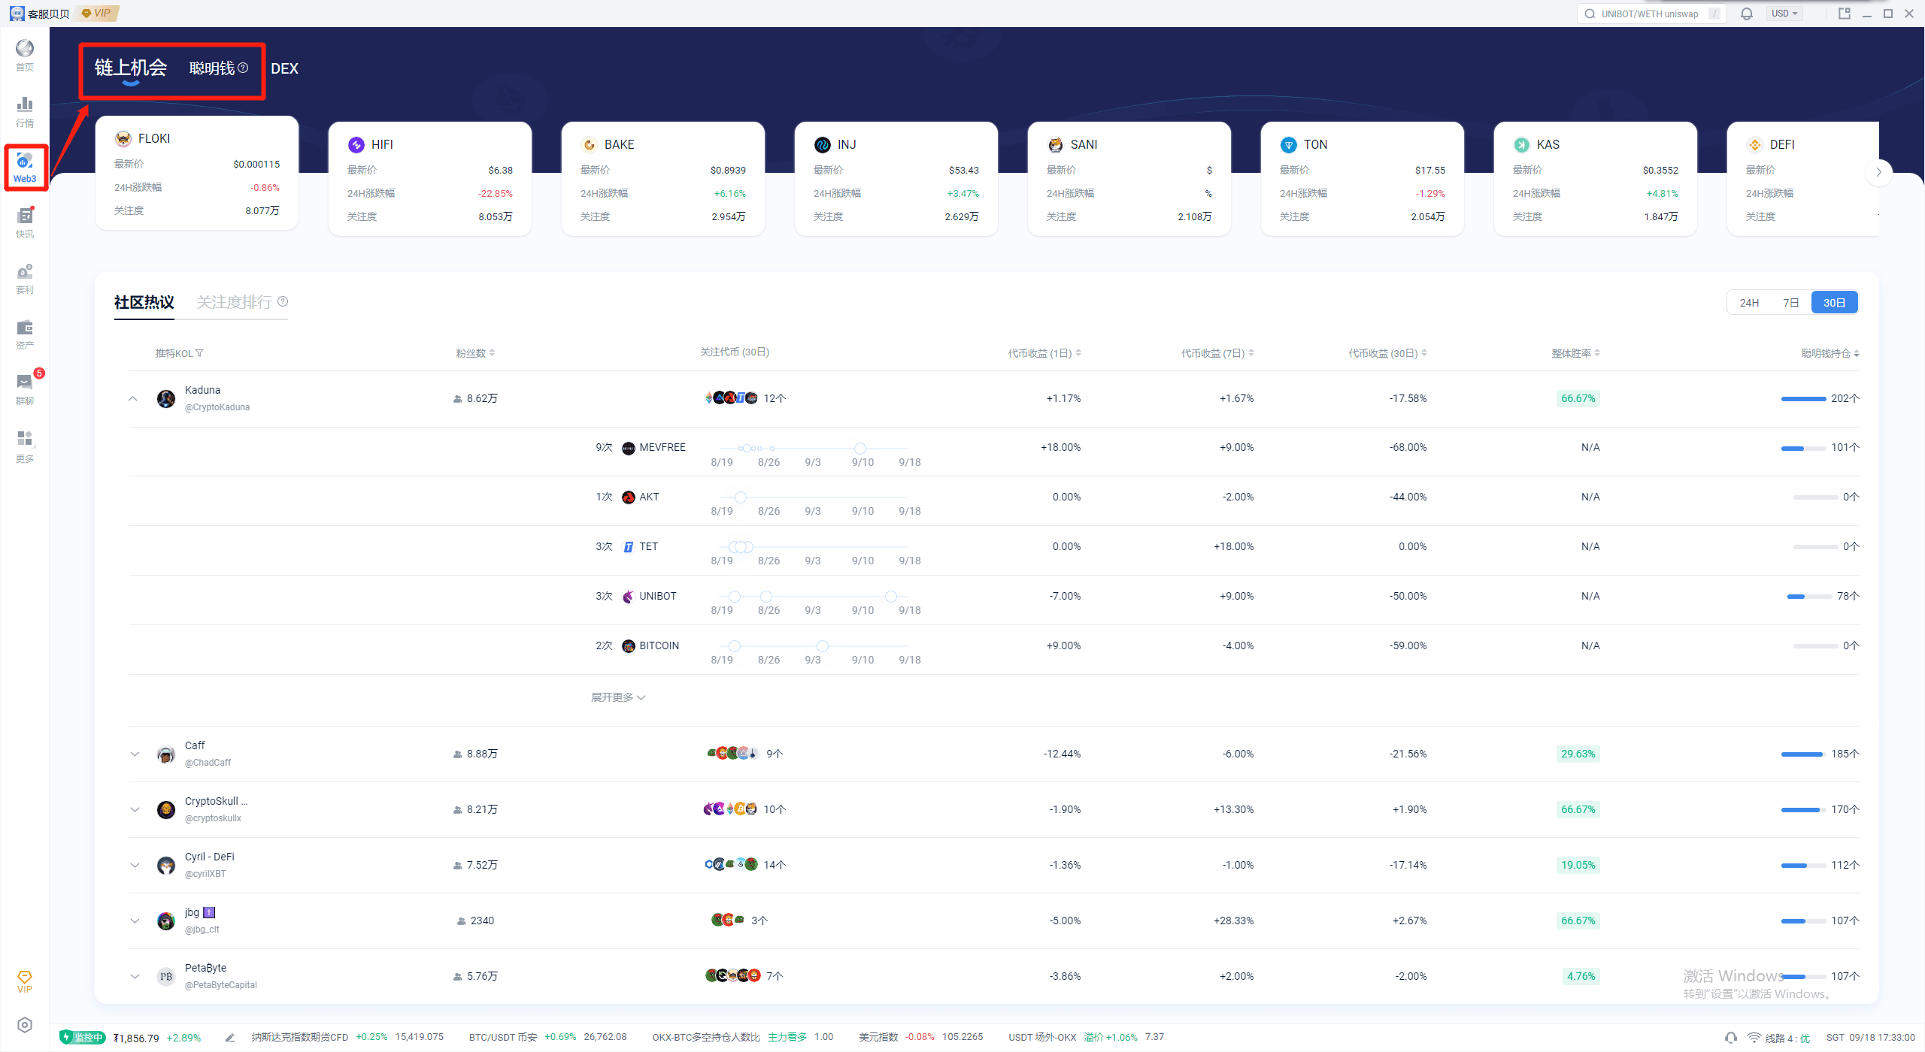Image resolution: width=1925 pixels, height=1052 pixels.
Task: Click the UNIBOT token name
Action: pos(658,596)
